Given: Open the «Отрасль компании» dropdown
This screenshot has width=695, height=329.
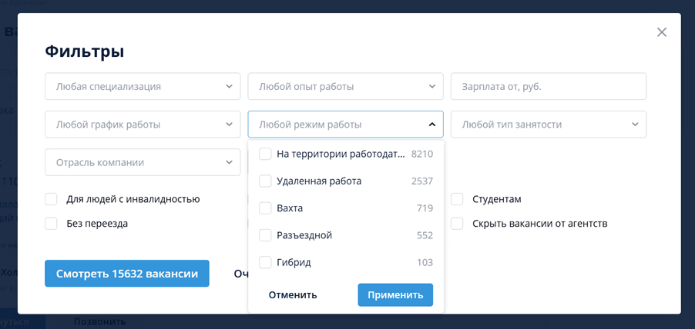Looking at the screenshot, I should (x=143, y=162).
